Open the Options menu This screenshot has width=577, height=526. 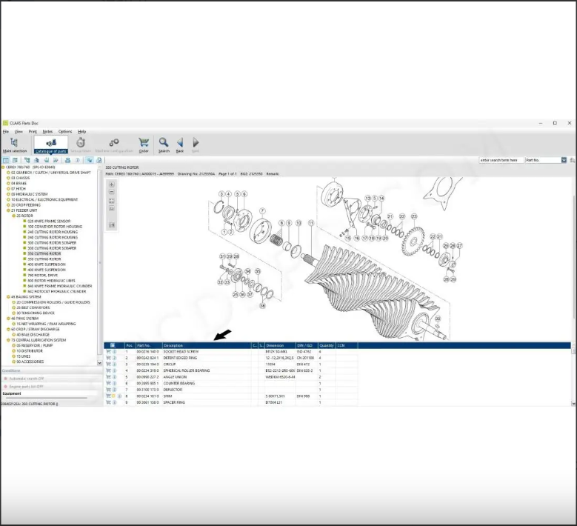pyautogui.click(x=65, y=131)
